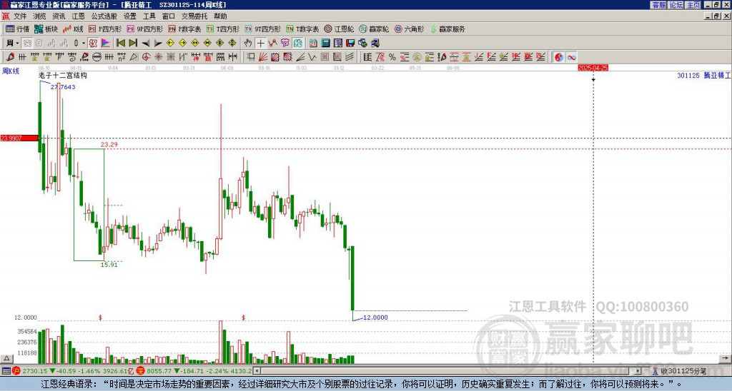Select the hand pan tool
Screen dimensions: 732x391
248,44
